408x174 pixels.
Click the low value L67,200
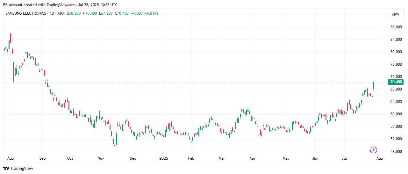click(106, 13)
